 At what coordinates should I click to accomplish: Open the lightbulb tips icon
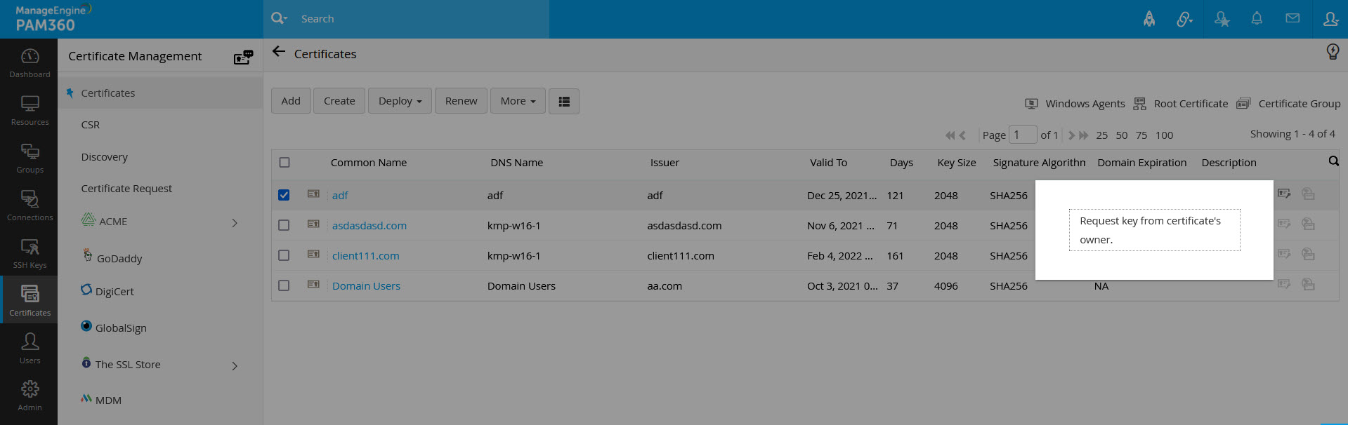point(1333,51)
